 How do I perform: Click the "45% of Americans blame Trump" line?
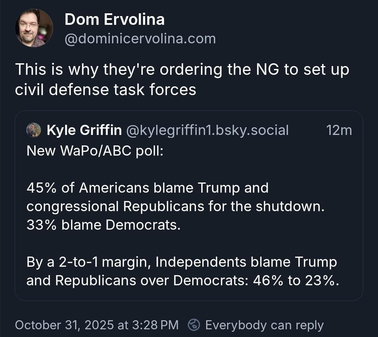147,188
